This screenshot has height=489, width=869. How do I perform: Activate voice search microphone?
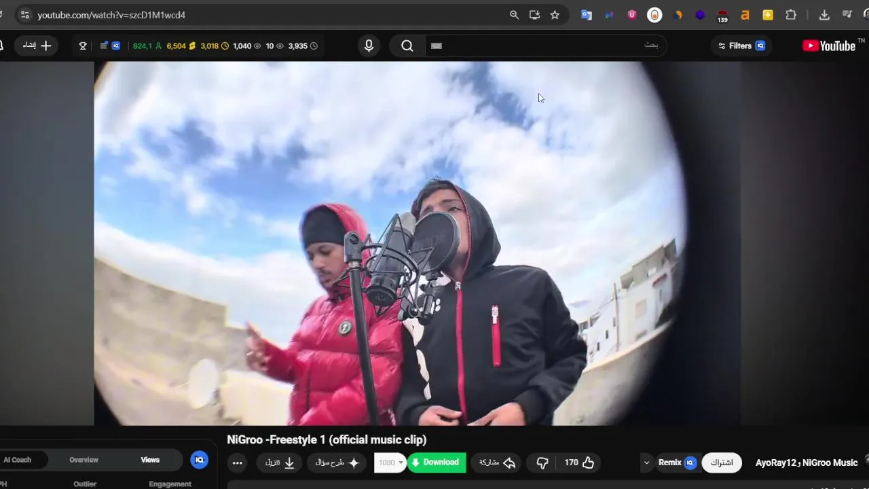(x=369, y=46)
